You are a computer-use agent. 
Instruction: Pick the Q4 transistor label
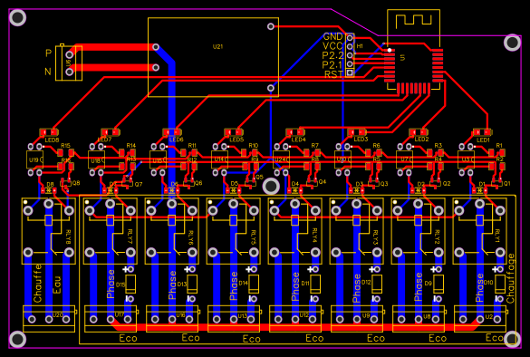click(323, 181)
